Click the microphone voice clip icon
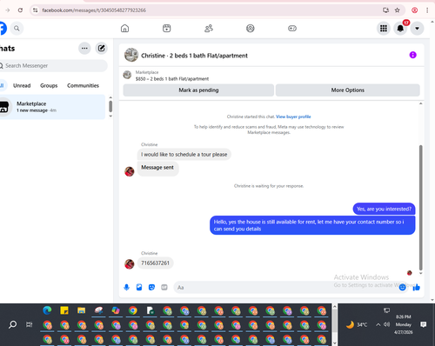 tap(126, 288)
